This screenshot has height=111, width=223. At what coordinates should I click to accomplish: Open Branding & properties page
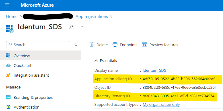pyautogui.click(x=33, y=97)
